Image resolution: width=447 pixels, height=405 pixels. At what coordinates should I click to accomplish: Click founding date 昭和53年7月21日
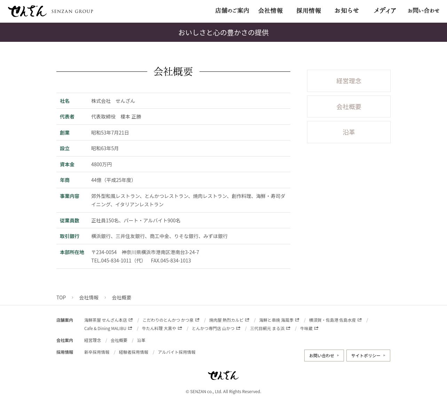110,132
